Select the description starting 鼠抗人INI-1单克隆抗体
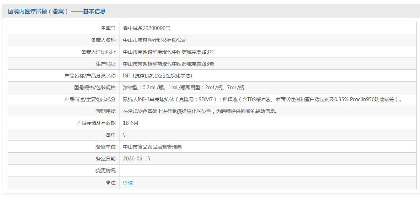The image size is (420, 197). pyautogui.click(x=262, y=99)
